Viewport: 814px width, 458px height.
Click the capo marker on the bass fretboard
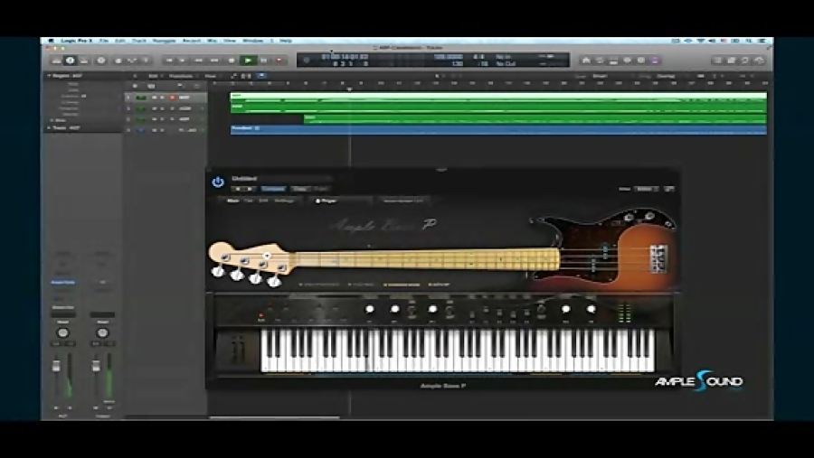[267, 255]
